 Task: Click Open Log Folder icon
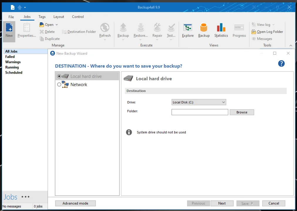(x=254, y=32)
